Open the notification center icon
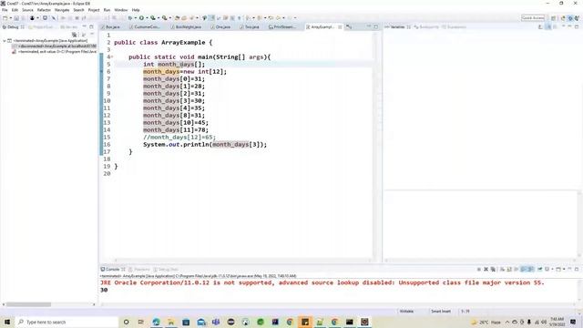 tap(573, 322)
